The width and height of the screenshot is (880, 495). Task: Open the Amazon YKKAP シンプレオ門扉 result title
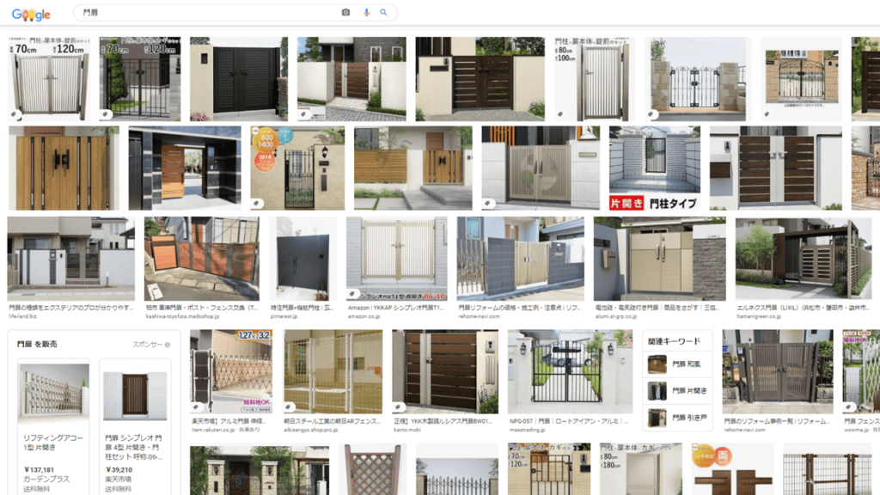396,307
